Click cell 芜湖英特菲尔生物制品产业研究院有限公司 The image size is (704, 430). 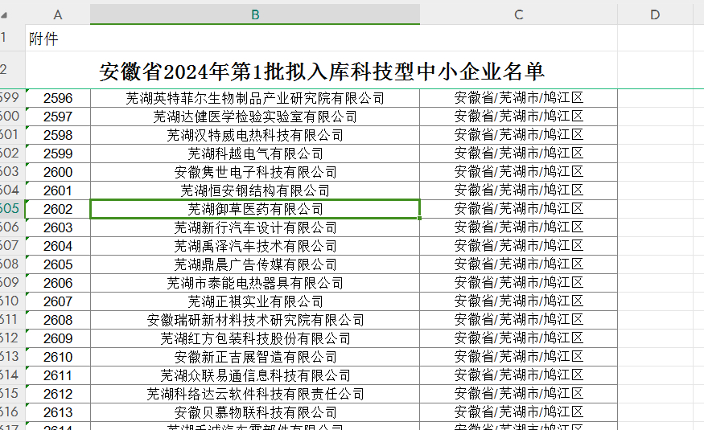pos(255,98)
